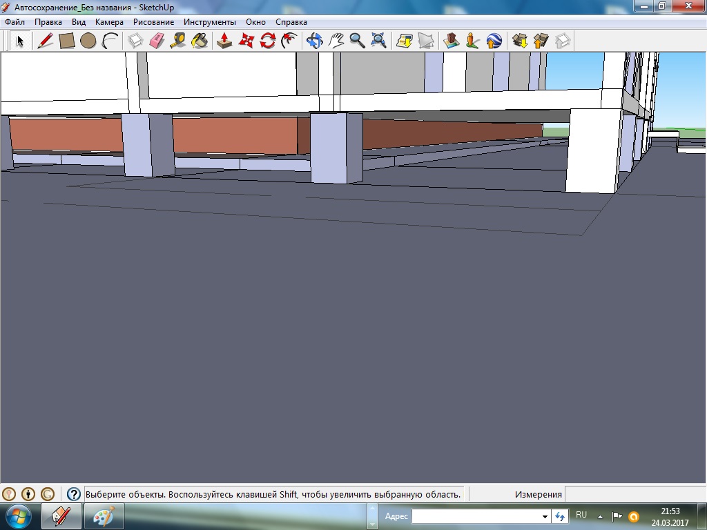
Task: Choose the red Move arrows tool
Action: [246, 41]
